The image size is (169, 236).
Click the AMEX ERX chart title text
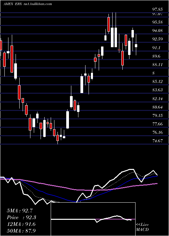tap(28, 4)
